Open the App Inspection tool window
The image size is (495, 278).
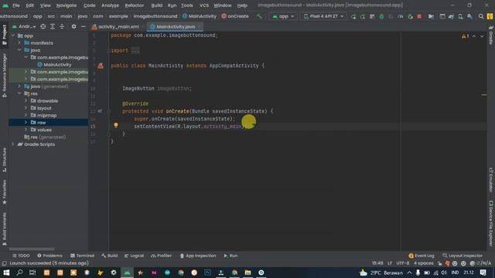point(198,256)
